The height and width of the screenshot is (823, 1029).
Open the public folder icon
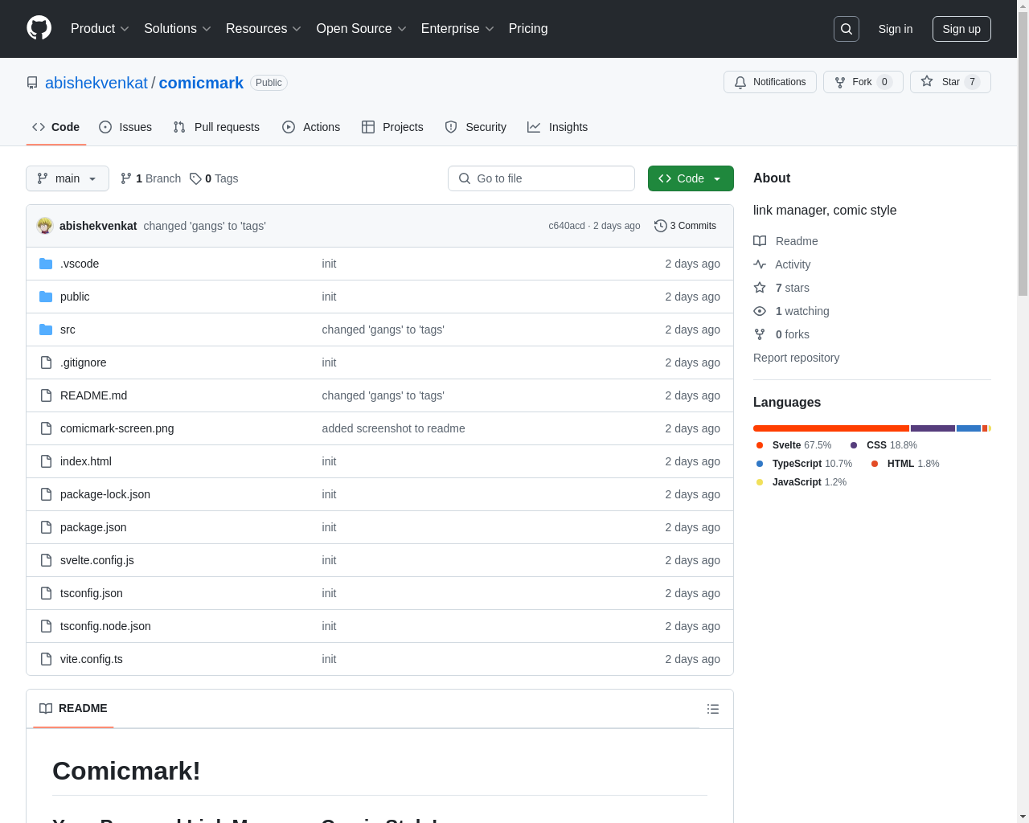[x=46, y=297]
